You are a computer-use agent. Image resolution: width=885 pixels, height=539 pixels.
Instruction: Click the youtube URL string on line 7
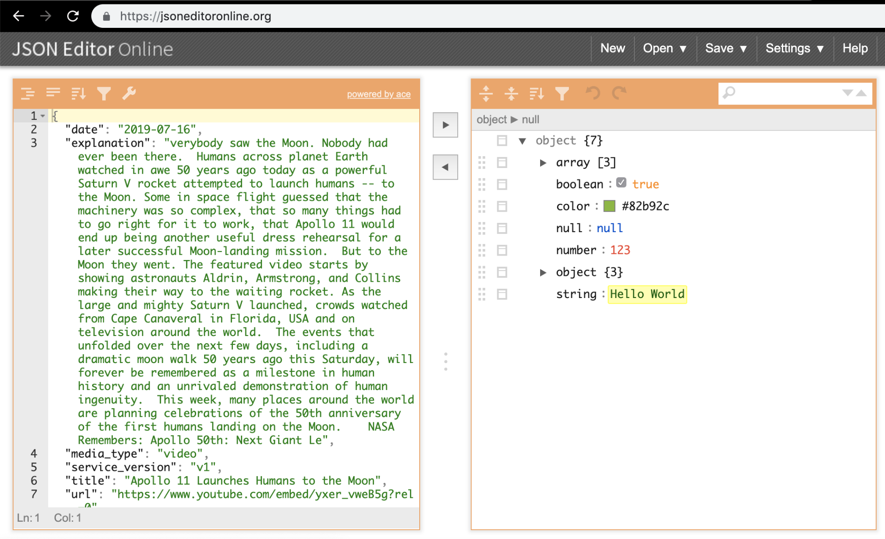coord(262,494)
